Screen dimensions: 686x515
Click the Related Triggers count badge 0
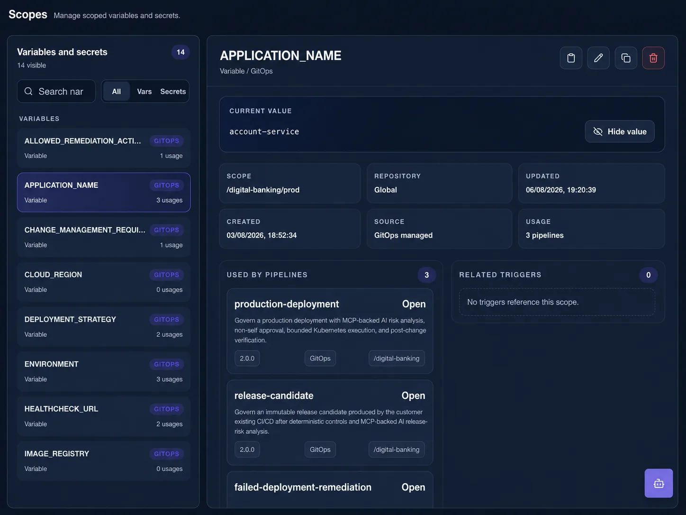(x=649, y=275)
